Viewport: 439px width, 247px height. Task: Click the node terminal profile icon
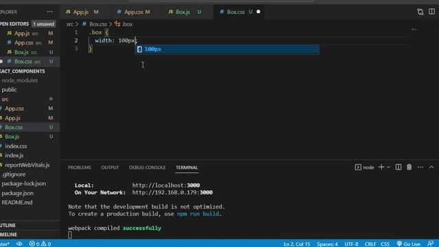[x=358, y=167]
